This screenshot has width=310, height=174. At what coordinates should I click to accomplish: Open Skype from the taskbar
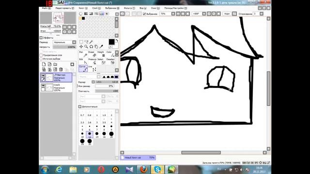(157, 170)
